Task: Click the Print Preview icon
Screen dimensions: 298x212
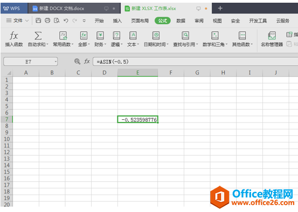Action: [x=57, y=20]
